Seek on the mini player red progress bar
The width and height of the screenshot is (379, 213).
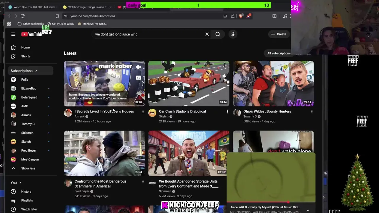pos(271,202)
